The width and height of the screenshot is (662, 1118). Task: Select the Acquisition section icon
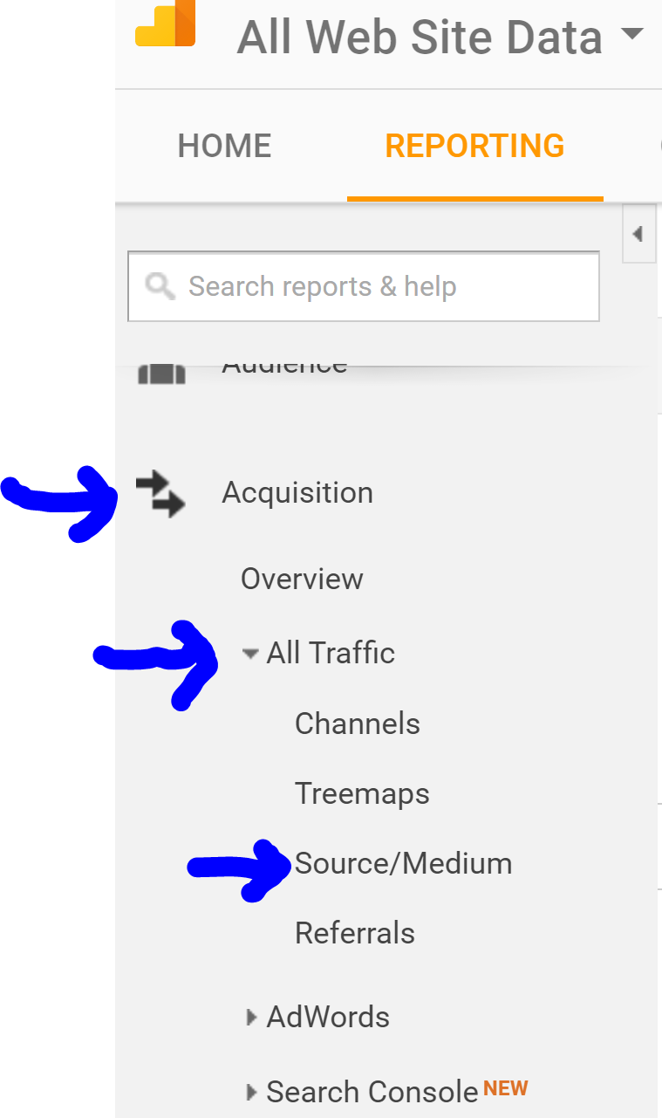[x=161, y=493]
